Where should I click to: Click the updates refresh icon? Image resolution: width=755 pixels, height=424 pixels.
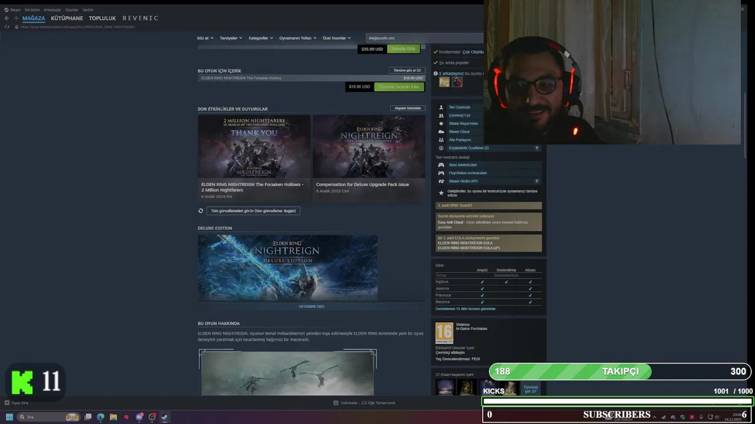click(x=201, y=211)
